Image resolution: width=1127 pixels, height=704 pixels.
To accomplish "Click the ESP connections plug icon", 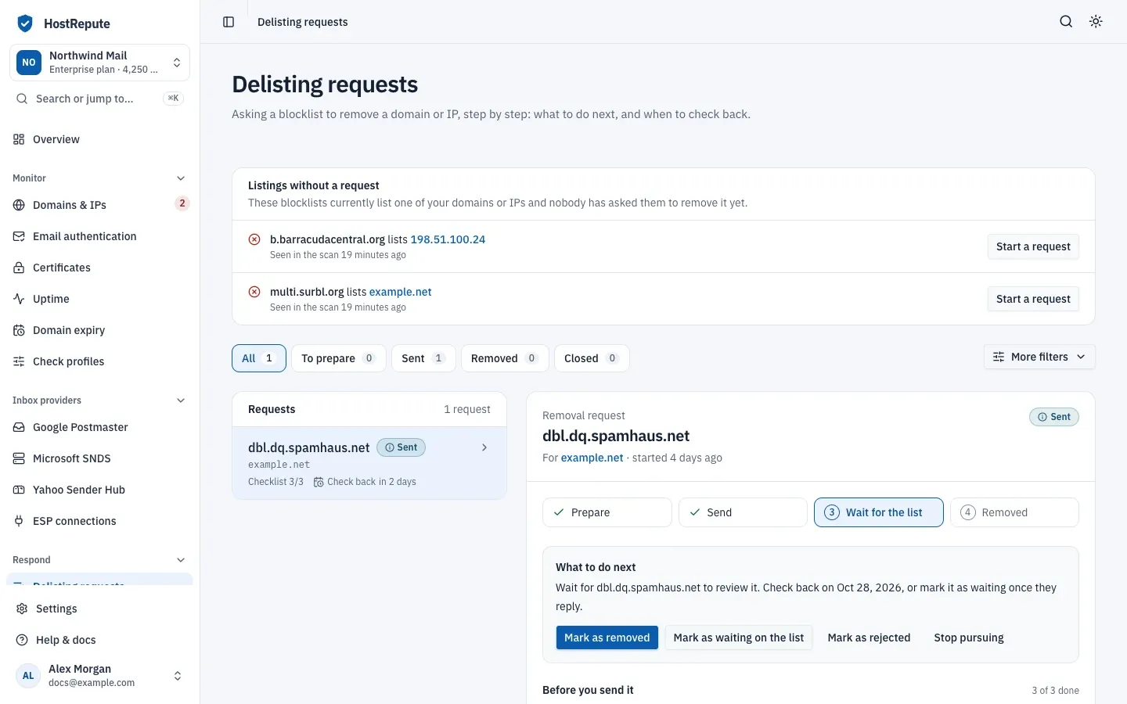I will tap(20, 521).
